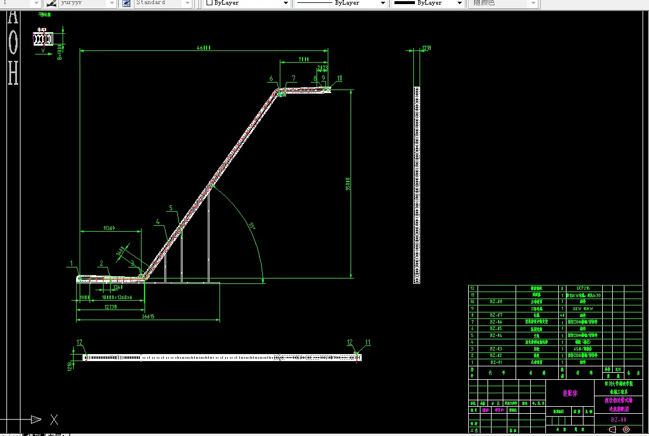The width and height of the screenshot is (649, 436).
Task: Select the 11369 dimension text
Action: 109,228
